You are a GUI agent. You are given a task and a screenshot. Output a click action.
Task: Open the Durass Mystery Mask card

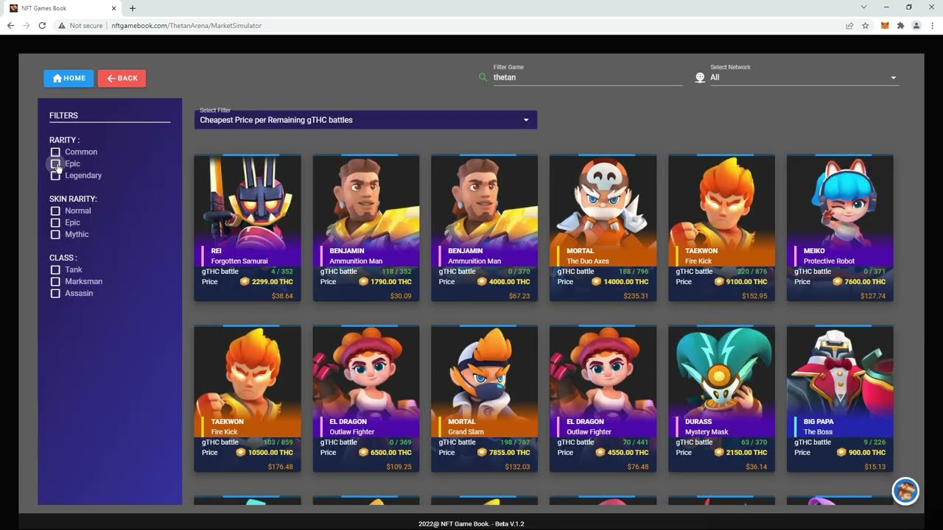pyautogui.click(x=721, y=398)
